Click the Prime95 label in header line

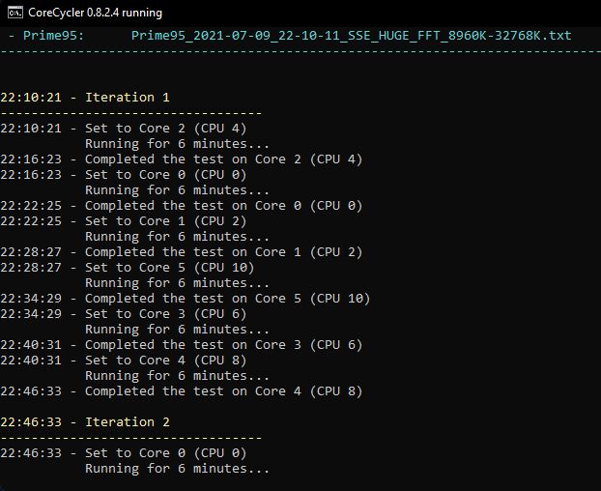pos(54,36)
